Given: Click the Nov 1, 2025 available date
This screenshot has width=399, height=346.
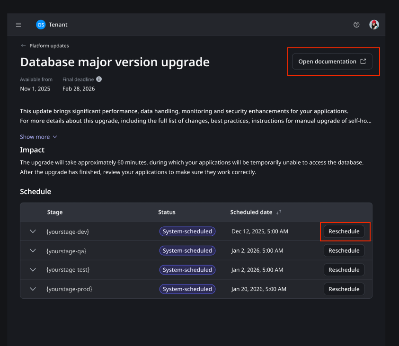Looking at the screenshot, I should (x=35, y=89).
